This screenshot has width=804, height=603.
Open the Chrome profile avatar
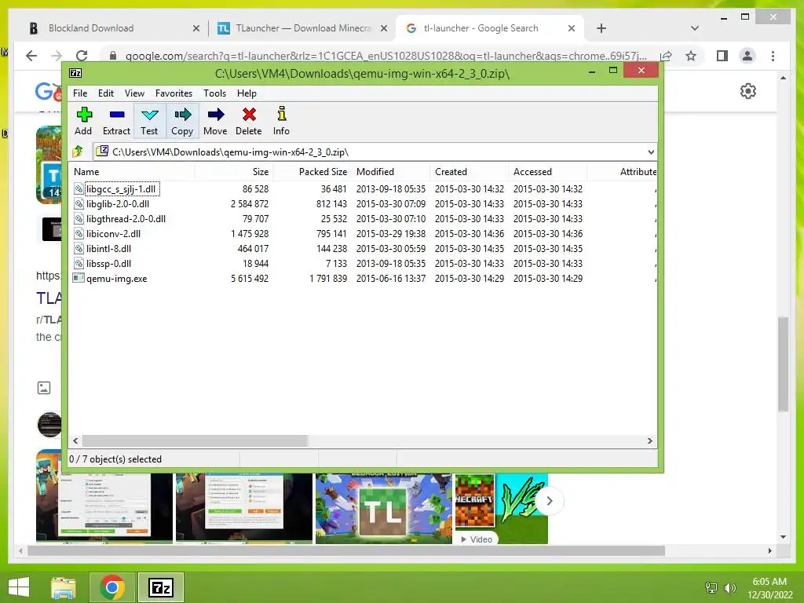(747, 56)
